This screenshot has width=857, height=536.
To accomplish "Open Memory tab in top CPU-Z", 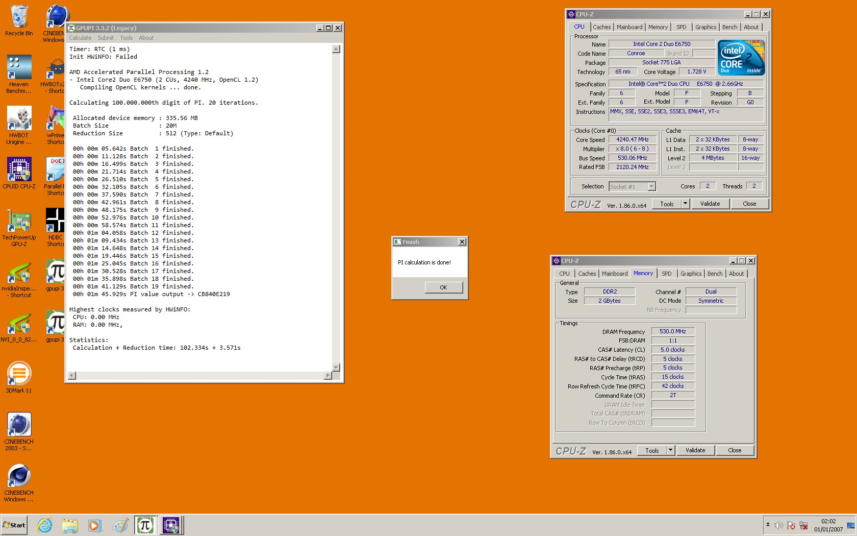I will [658, 27].
